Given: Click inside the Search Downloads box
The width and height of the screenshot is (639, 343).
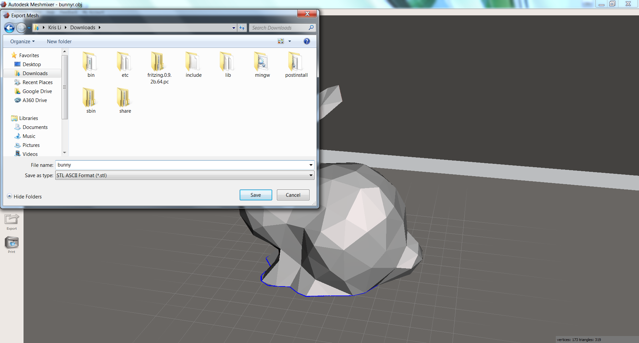Looking at the screenshot, I should coord(280,28).
